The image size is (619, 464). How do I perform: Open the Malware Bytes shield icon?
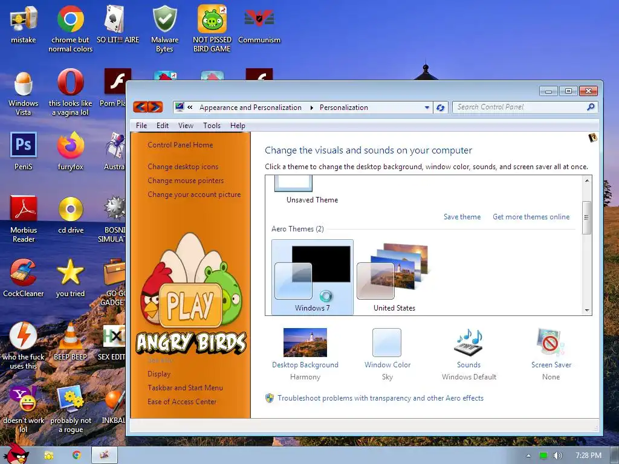click(x=164, y=28)
